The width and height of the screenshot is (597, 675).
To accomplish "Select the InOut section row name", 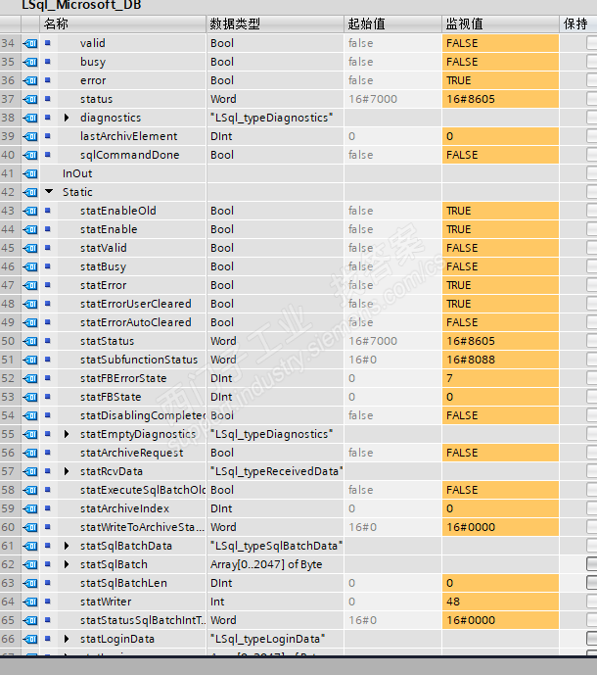I will (x=77, y=174).
